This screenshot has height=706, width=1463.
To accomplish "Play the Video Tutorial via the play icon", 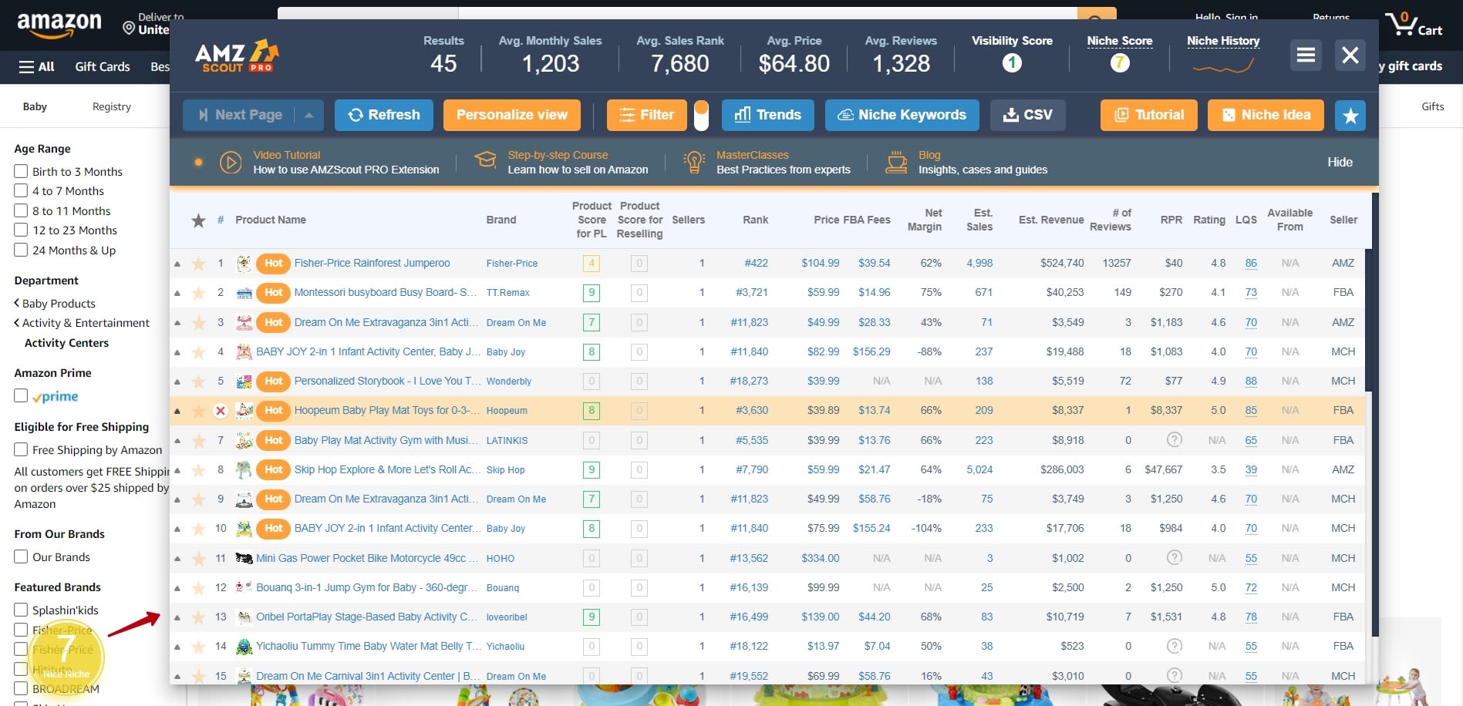I will (x=231, y=163).
